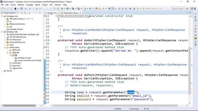Maximize the editor area
The height and width of the screenshot is (111, 198).
[x=190, y=12]
